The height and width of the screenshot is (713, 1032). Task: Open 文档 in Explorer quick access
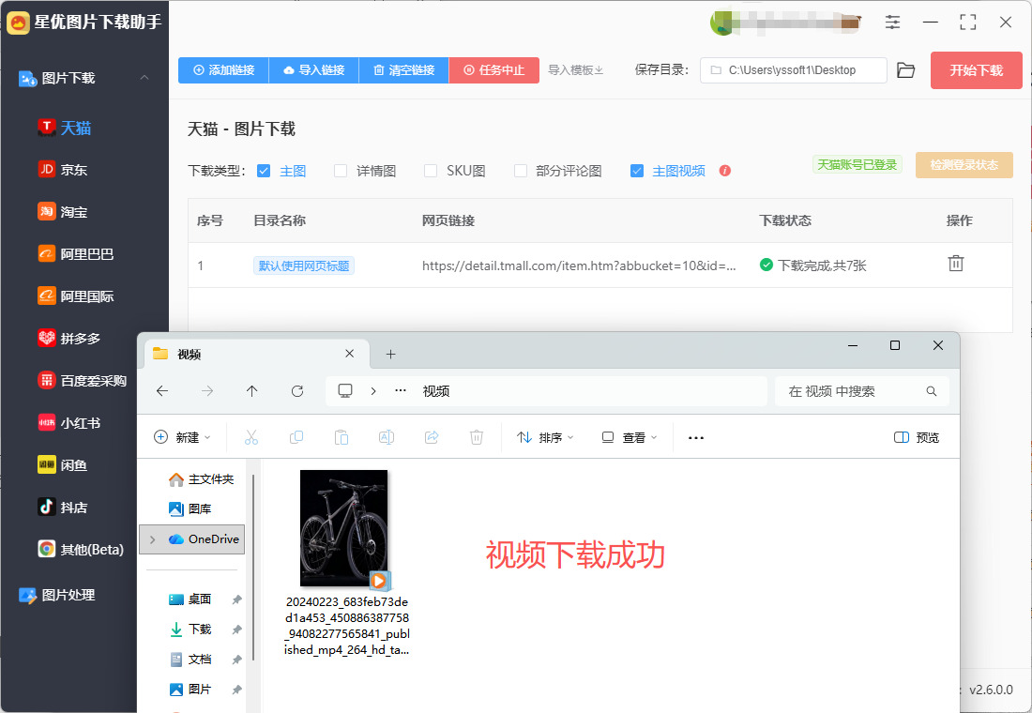[190, 659]
